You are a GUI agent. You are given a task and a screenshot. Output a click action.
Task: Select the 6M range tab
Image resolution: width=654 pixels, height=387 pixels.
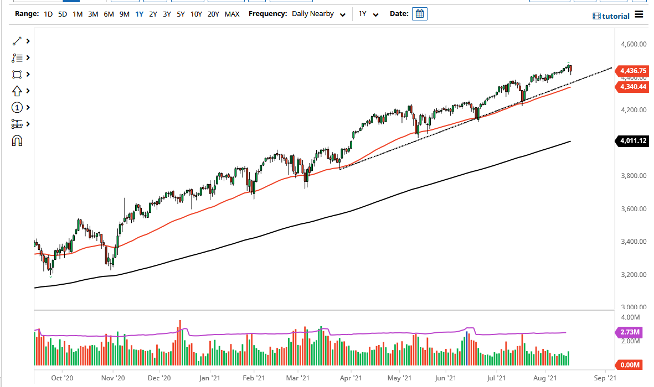tap(109, 14)
